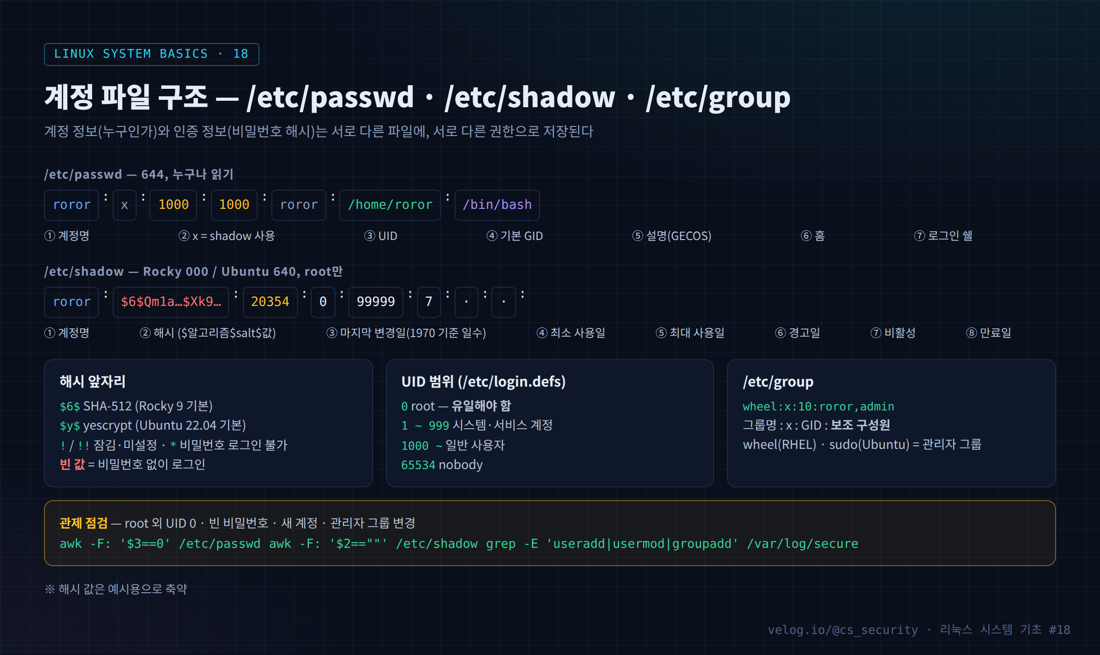The height and width of the screenshot is (655, 1100).
Task: Click the '$y$ yescrypt (Ubuntu 22.04 기본)' line
Action: pos(153,426)
